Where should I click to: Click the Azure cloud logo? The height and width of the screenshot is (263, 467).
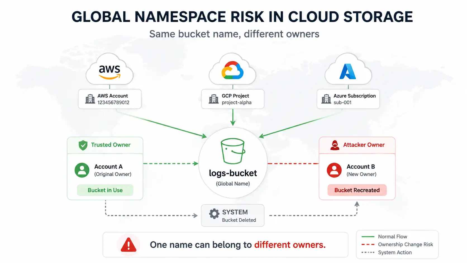(348, 71)
